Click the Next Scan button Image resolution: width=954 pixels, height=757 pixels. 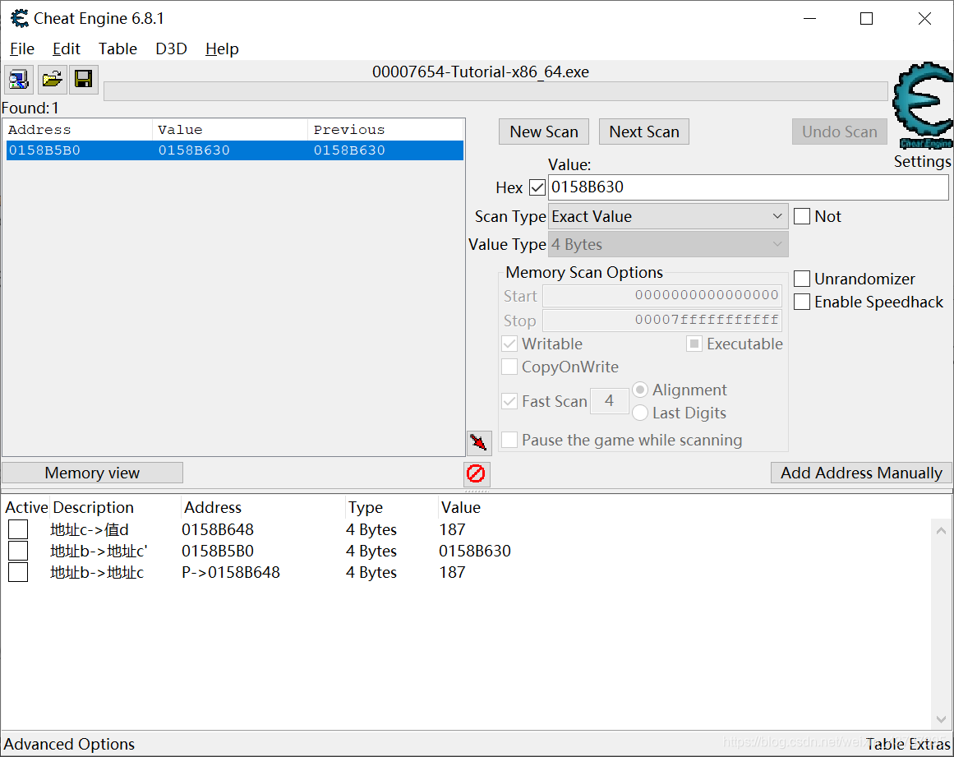pos(644,132)
